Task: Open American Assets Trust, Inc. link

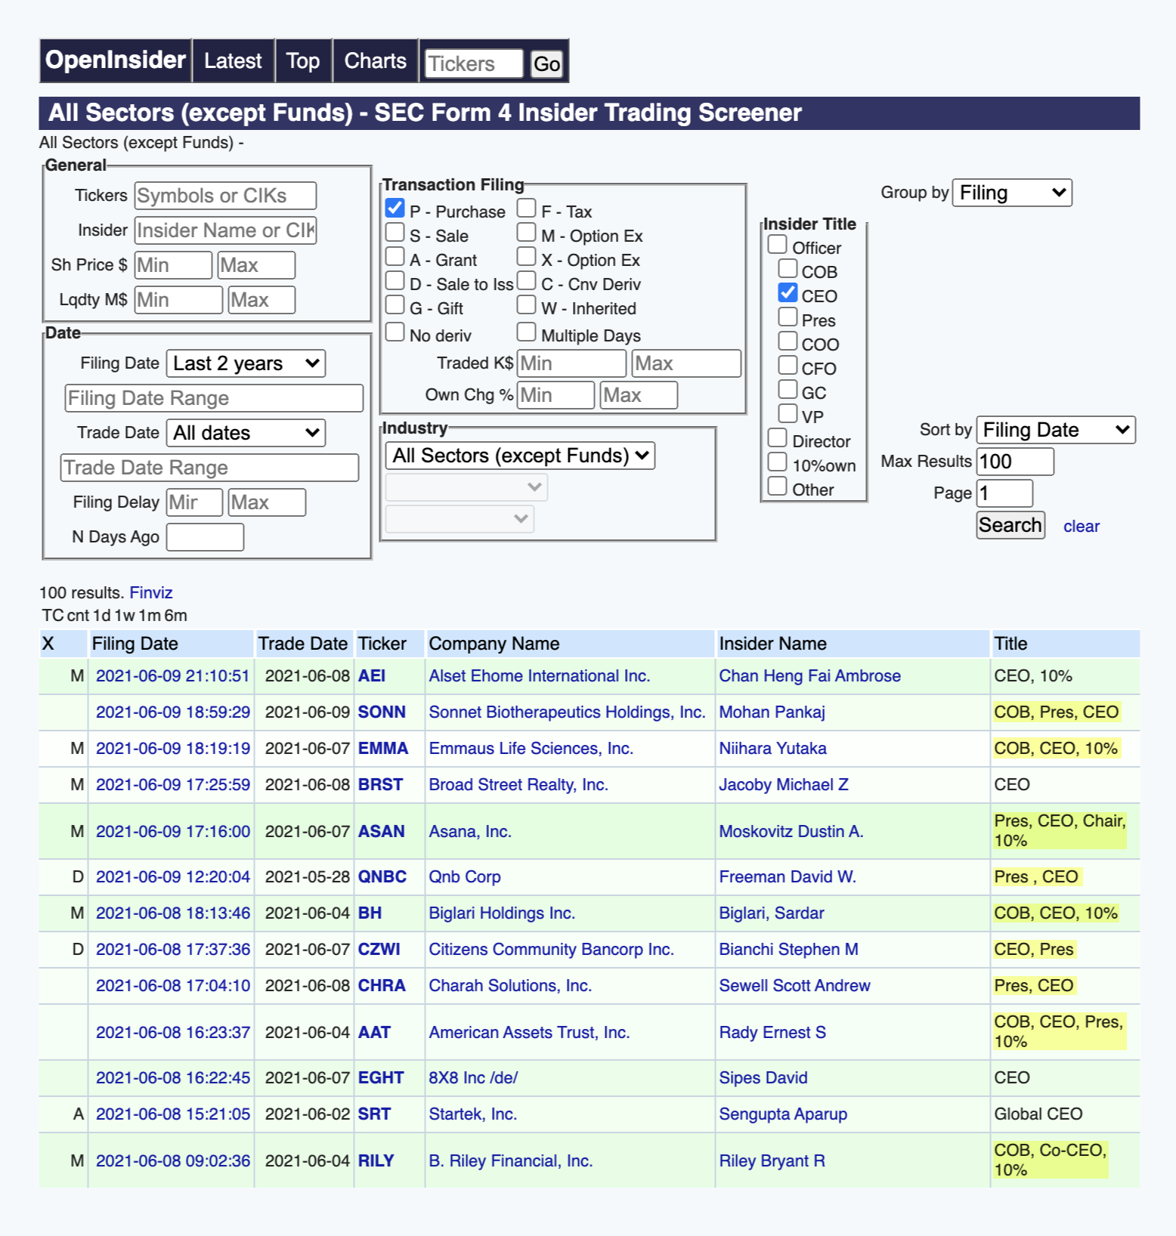Action: (x=529, y=1032)
